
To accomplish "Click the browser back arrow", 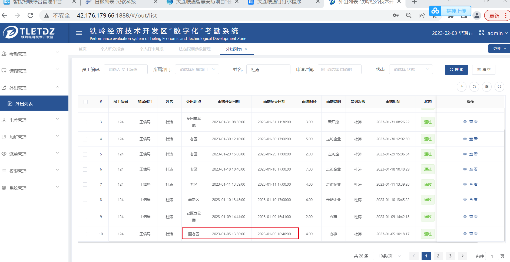I will tap(5, 15).
